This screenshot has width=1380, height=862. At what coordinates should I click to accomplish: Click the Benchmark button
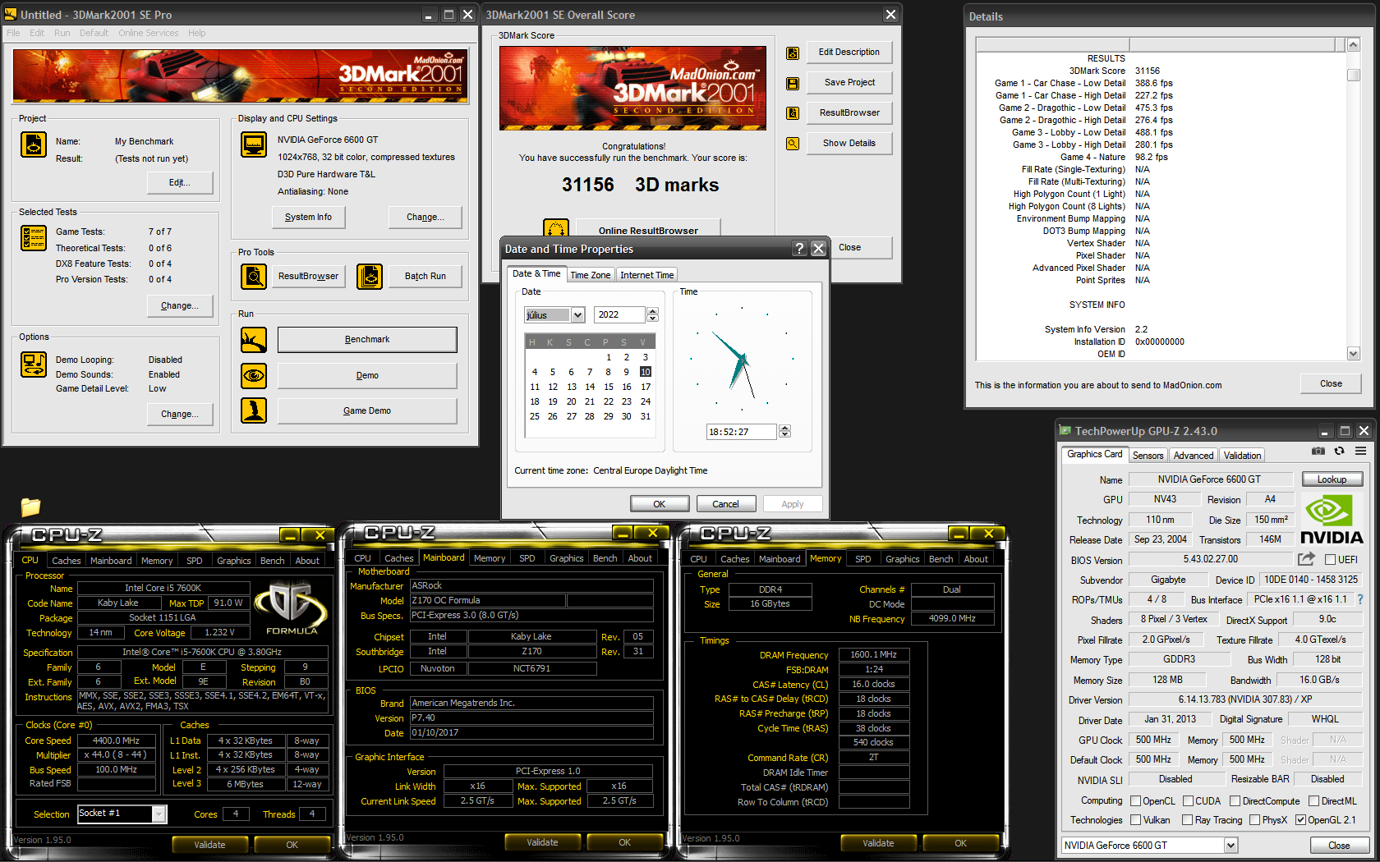coord(367,340)
